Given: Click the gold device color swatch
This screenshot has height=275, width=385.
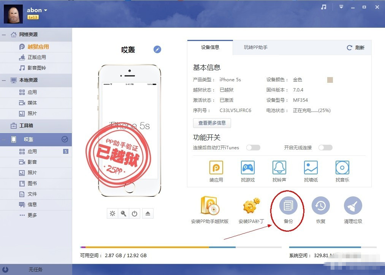Looking at the screenshot, I should click(330, 80).
